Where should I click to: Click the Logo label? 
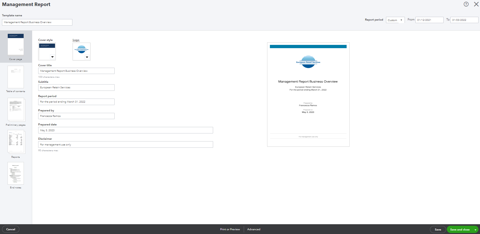(x=76, y=40)
